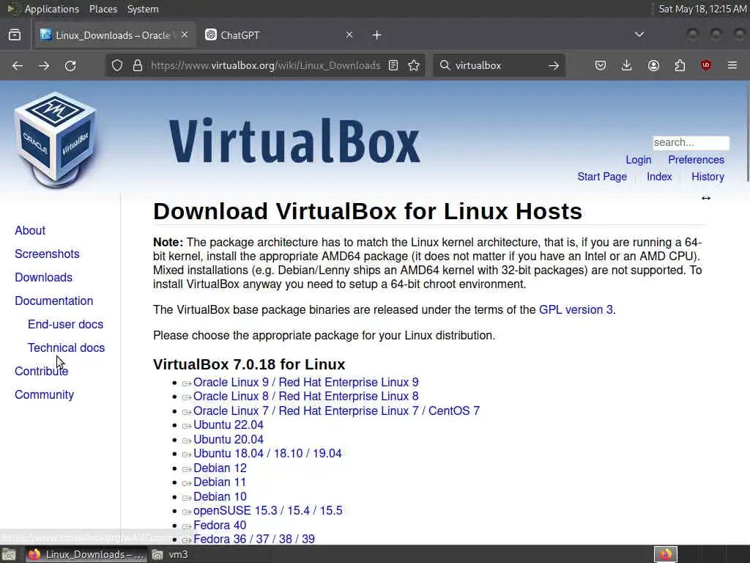Download the Ubuntu 22.04 package
750x563 pixels.
pyautogui.click(x=229, y=425)
